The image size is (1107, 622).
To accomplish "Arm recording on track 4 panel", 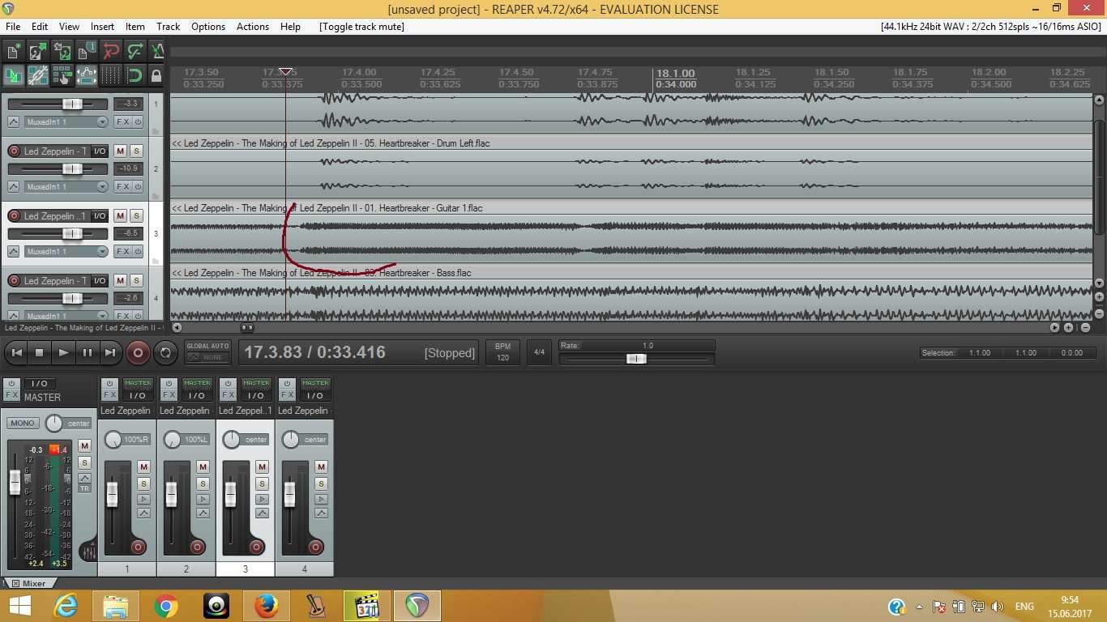I will [14, 281].
